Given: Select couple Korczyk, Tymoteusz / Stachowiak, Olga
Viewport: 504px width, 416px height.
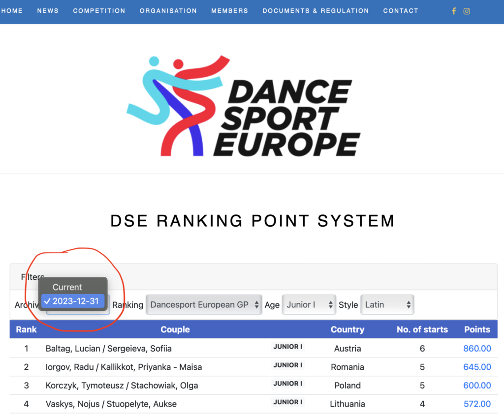Looking at the screenshot, I should coord(122,386).
